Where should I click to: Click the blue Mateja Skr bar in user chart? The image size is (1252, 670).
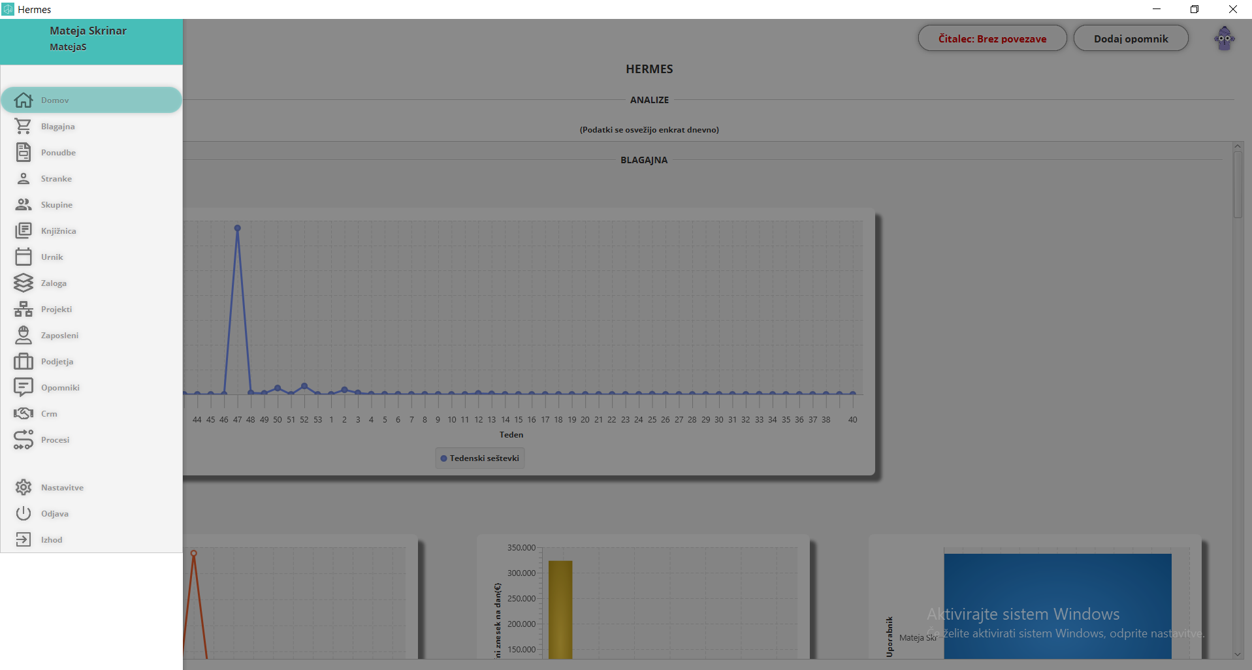(1057, 606)
